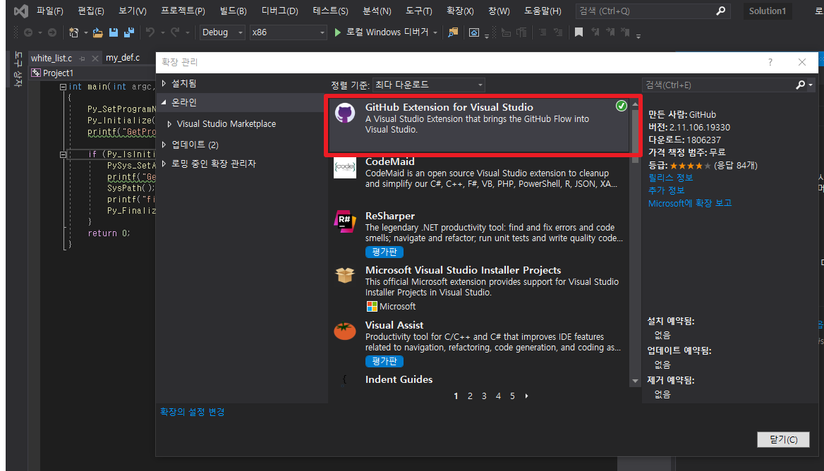Image resolution: width=824 pixels, height=471 pixels.
Task: Go to results page 5
Action: tap(512, 396)
